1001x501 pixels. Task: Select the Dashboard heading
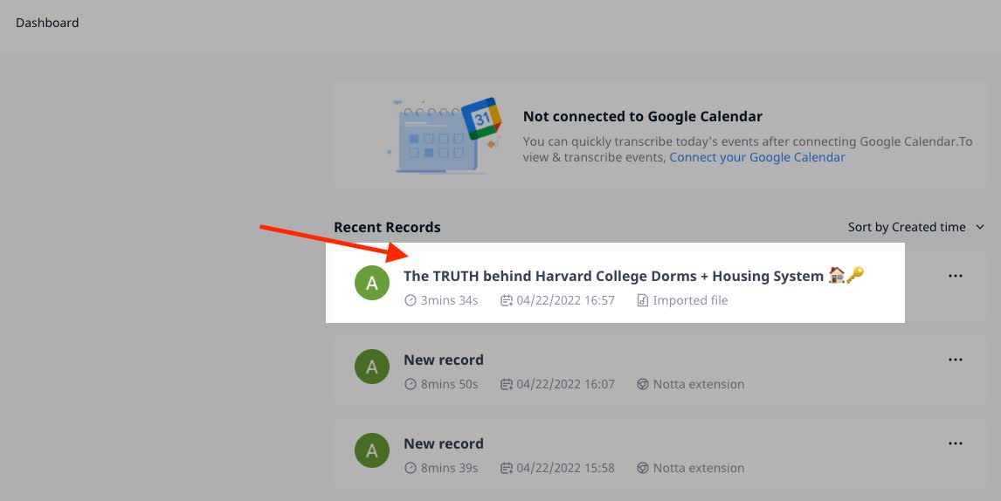47,23
